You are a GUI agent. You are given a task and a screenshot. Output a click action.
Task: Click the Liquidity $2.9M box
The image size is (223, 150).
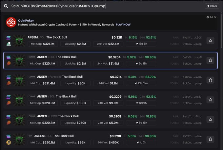(75, 64)
